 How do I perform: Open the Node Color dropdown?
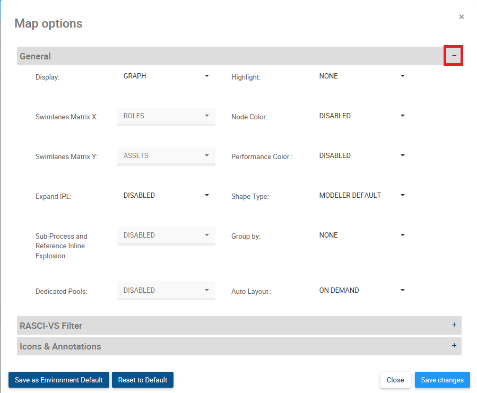pos(362,116)
